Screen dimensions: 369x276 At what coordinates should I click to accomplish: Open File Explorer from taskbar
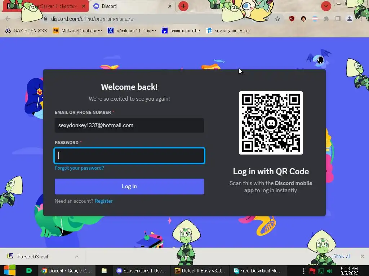click(104, 271)
